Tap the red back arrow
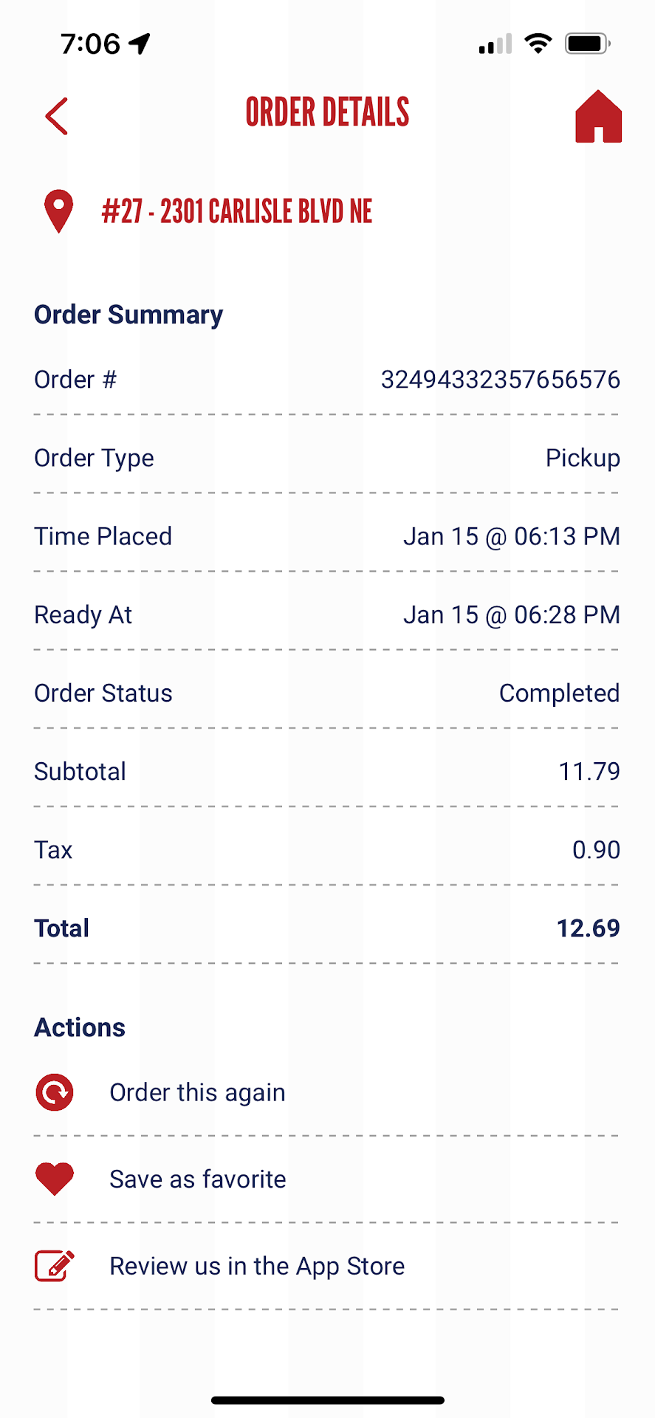Screen dimensions: 655x1418 pyautogui.click(x=57, y=116)
